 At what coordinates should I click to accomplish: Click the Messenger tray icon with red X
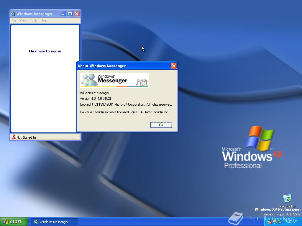click(269, 222)
